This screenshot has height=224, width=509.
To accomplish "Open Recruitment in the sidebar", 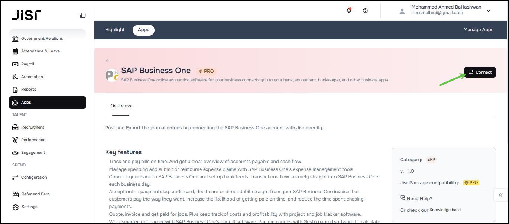I will coord(33,127).
